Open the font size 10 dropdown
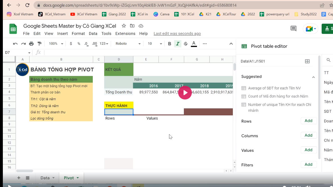The image size is (333, 187). coord(155,44)
